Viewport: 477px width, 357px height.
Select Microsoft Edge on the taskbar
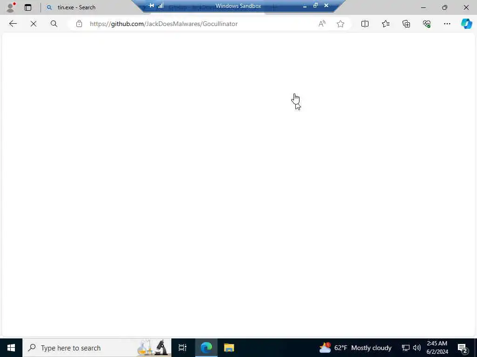tap(206, 348)
